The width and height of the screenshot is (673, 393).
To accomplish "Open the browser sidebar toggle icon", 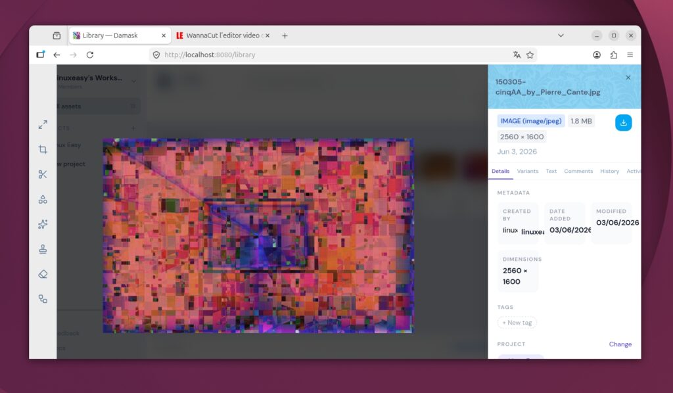I will tap(40, 55).
